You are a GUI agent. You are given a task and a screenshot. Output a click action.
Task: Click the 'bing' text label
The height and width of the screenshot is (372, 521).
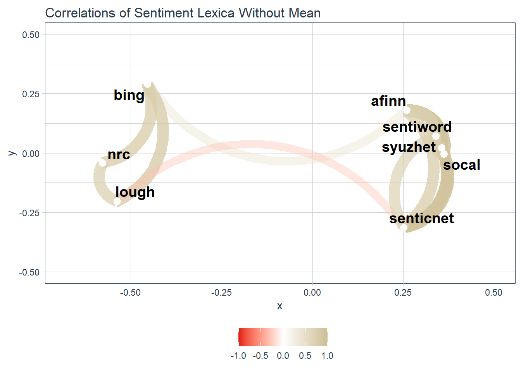[129, 95]
